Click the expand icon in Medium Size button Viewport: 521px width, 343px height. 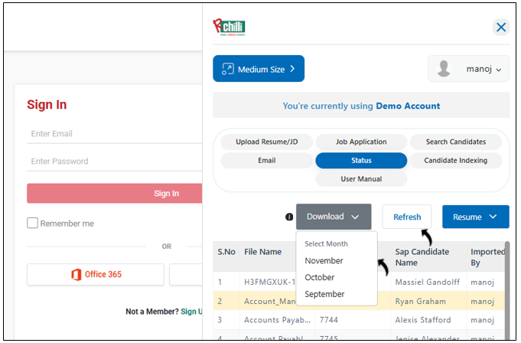tap(227, 70)
